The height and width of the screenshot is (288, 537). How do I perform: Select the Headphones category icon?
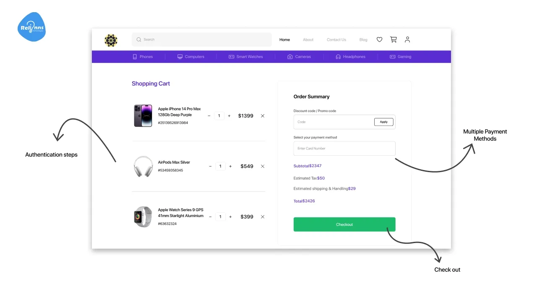[338, 56]
